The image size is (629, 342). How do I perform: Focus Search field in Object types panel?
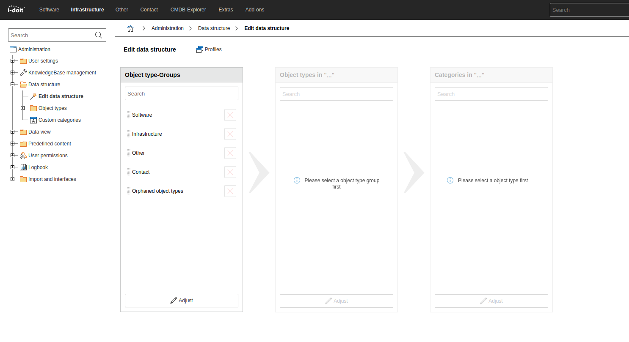(337, 94)
